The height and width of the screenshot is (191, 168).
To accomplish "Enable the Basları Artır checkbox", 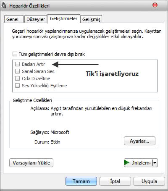I will [x=17, y=64].
